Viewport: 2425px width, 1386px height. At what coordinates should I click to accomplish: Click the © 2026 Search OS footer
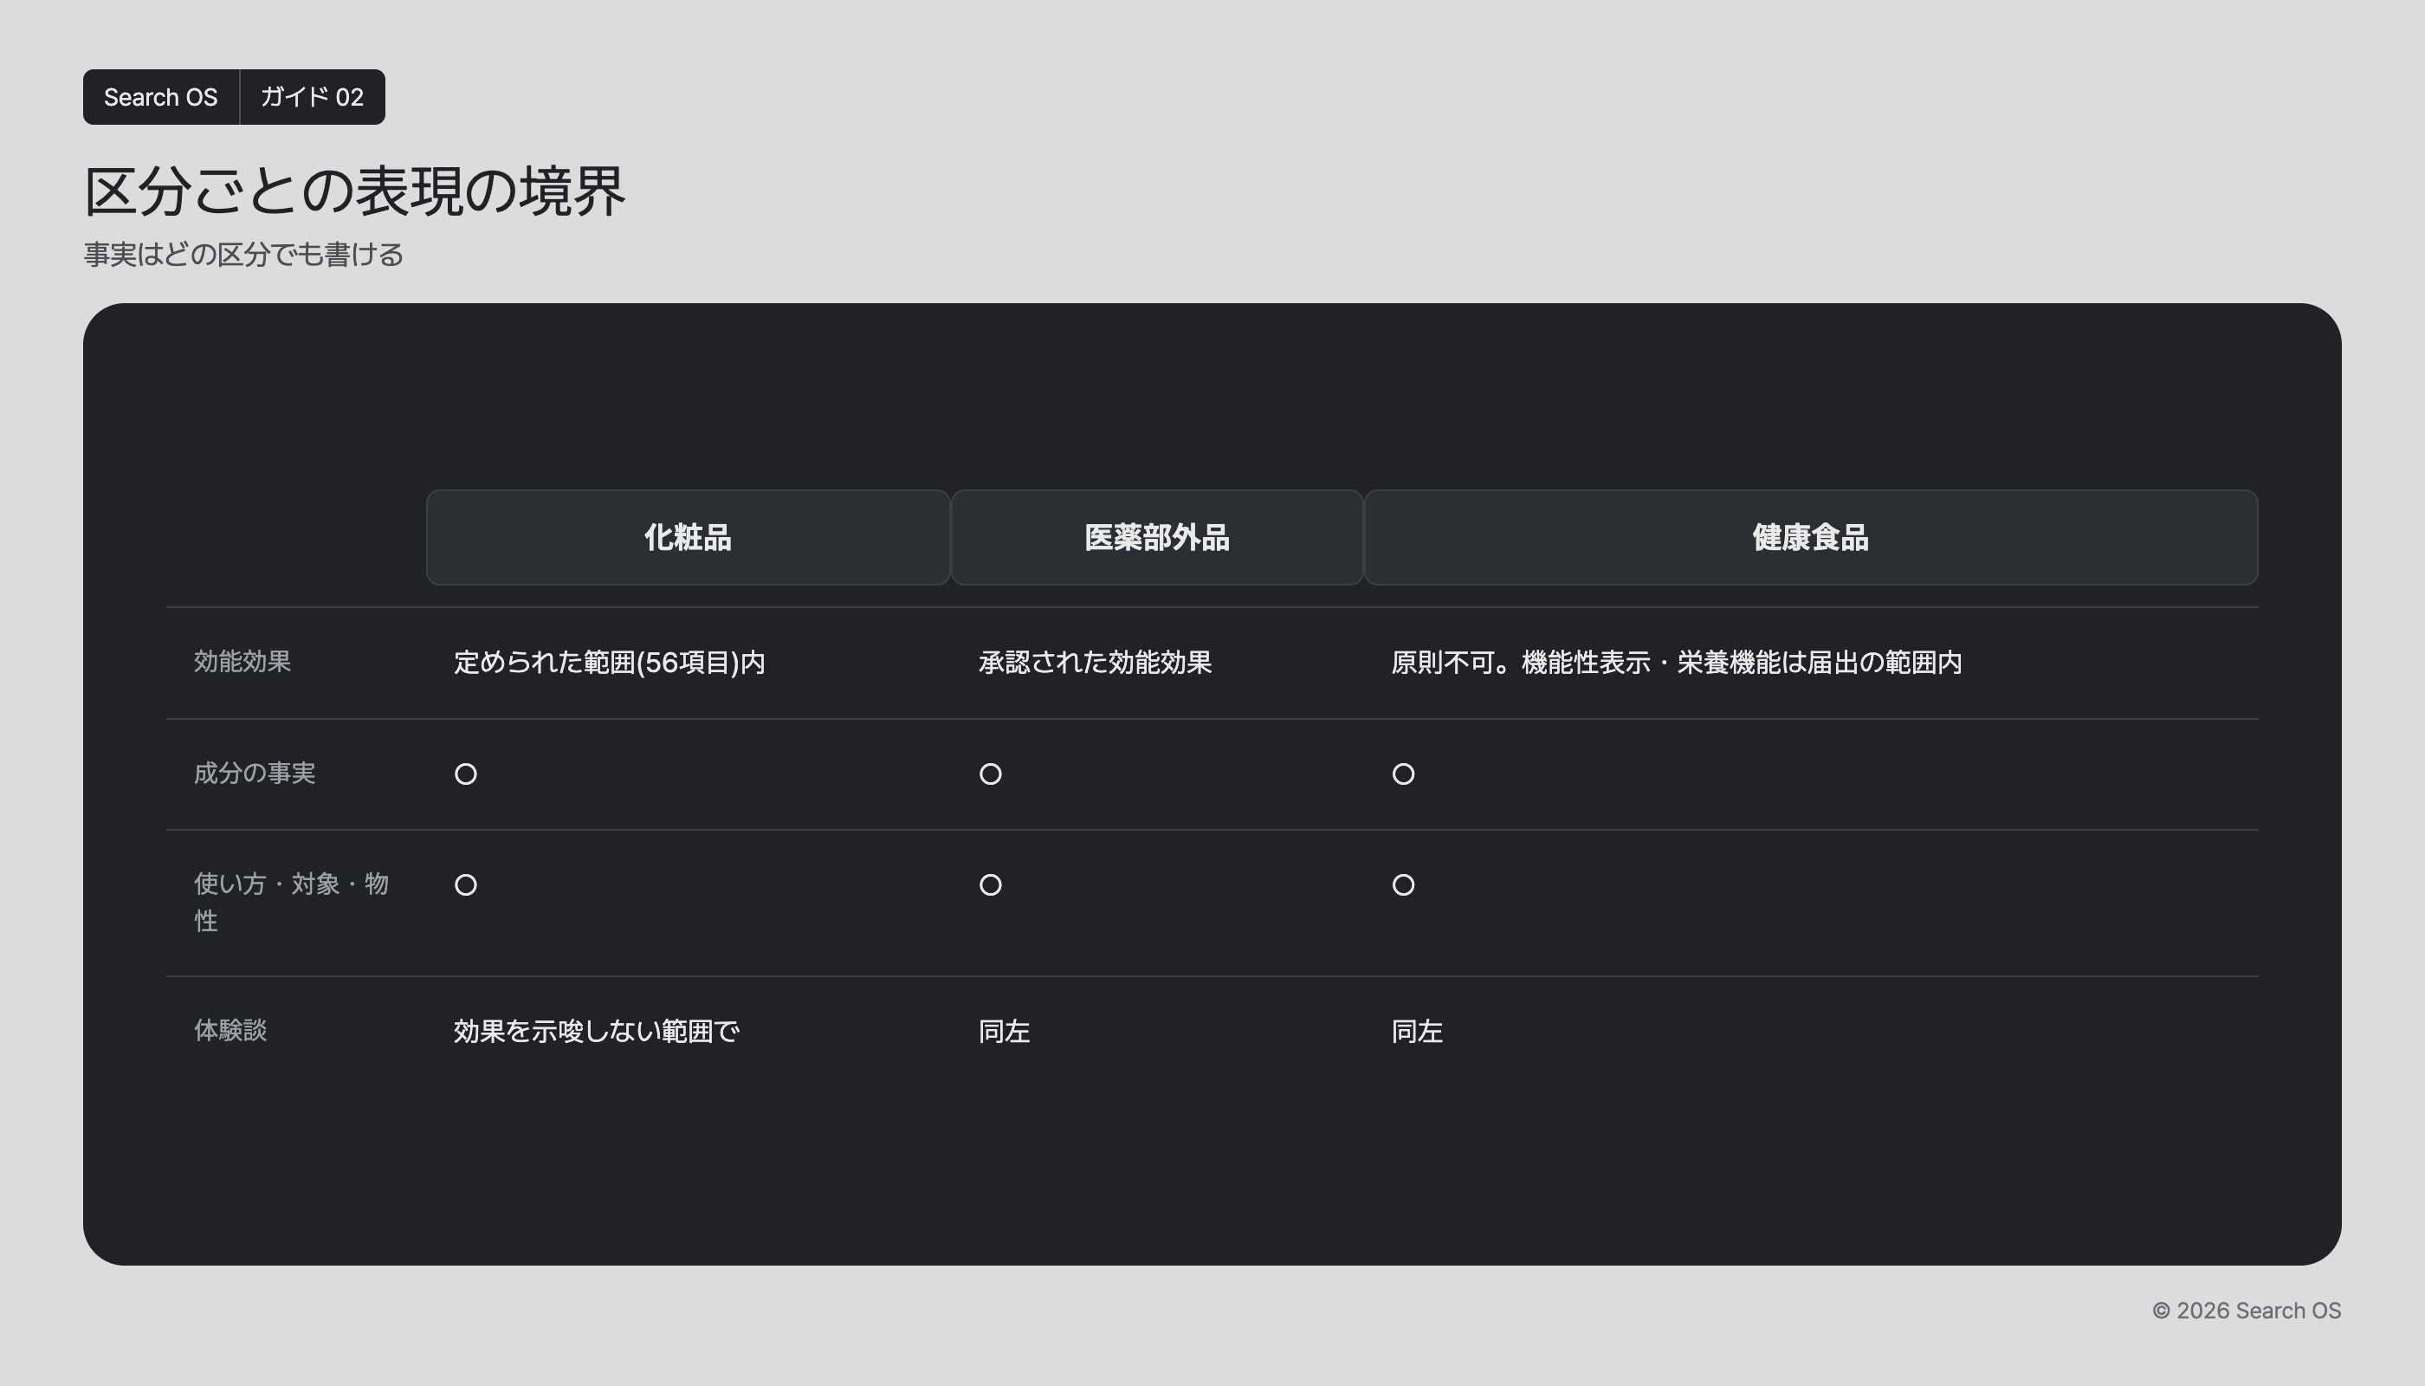pos(2246,1311)
